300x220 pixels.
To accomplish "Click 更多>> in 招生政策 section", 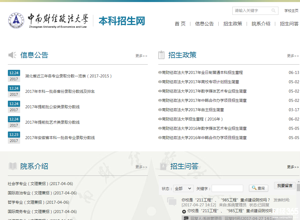I will point(293,56).
